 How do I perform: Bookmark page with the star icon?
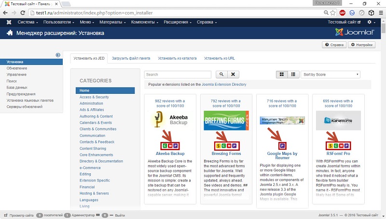[333, 13]
